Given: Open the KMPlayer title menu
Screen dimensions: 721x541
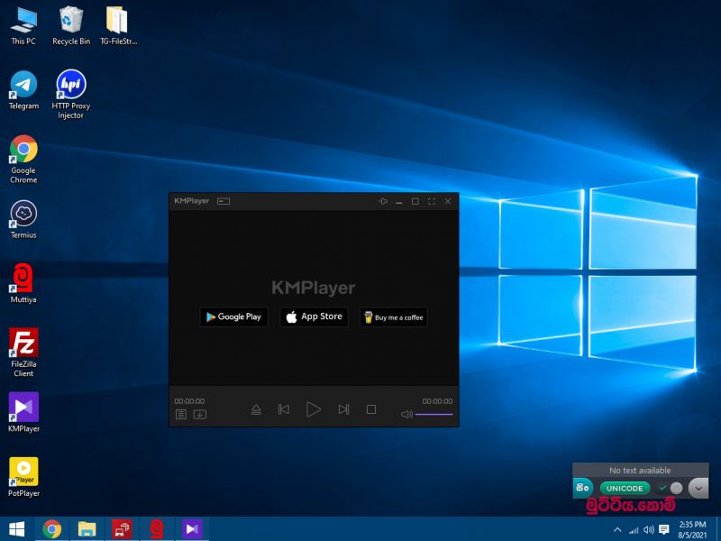Looking at the screenshot, I should [x=191, y=201].
